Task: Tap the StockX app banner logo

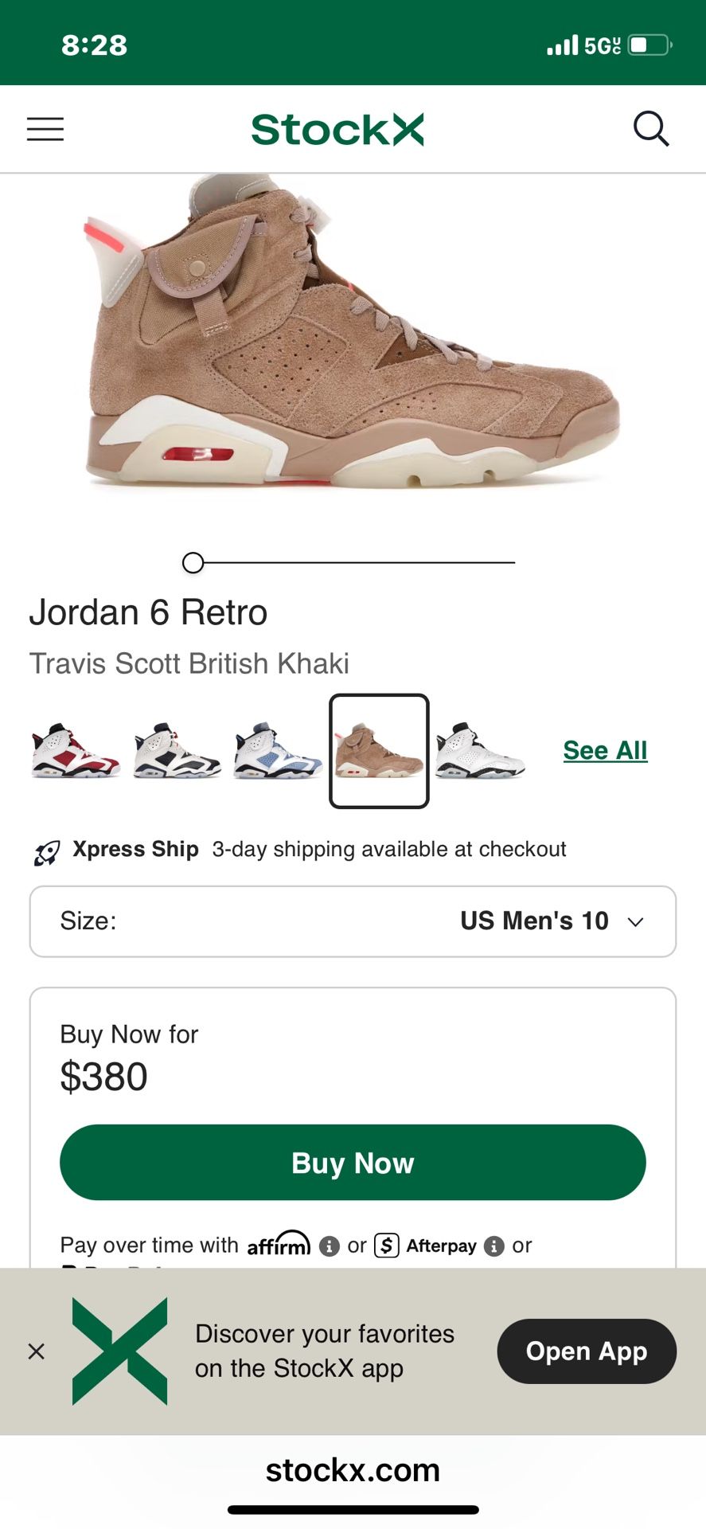Action: (x=120, y=1351)
